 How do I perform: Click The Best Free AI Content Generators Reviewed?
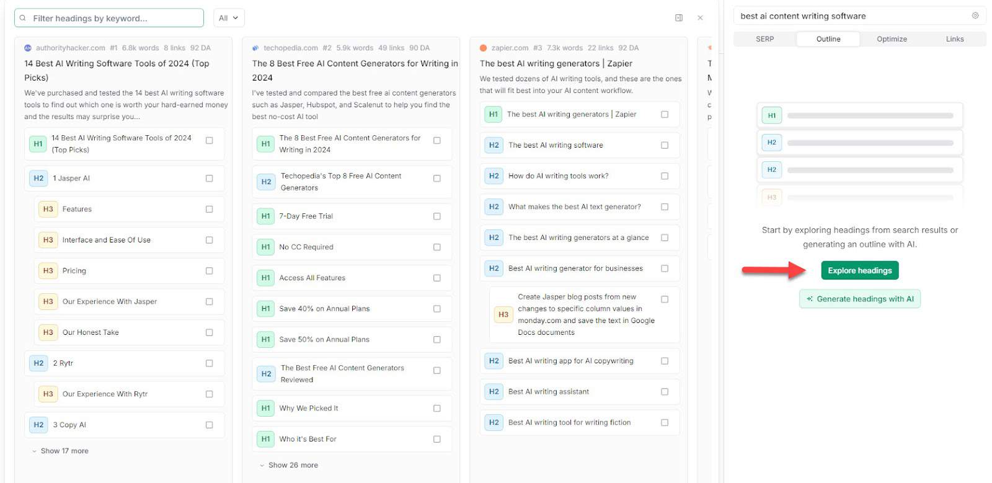352,374
